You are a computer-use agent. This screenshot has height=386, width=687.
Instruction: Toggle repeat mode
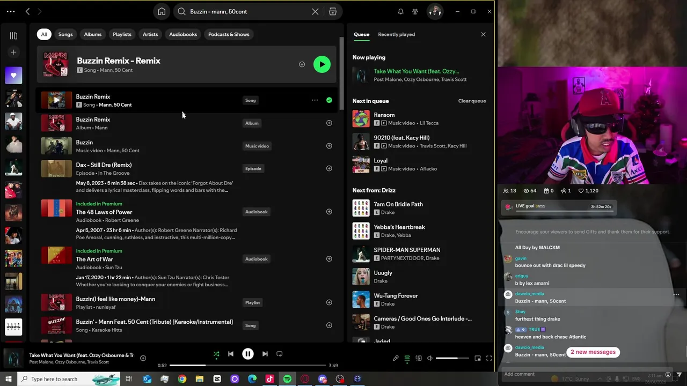(279, 354)
